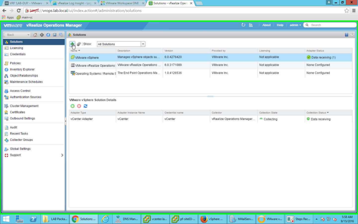Click the Environment globe icon in navigation toolbar
The width and height of the screenshot is (358, 224).
(48, 35)
